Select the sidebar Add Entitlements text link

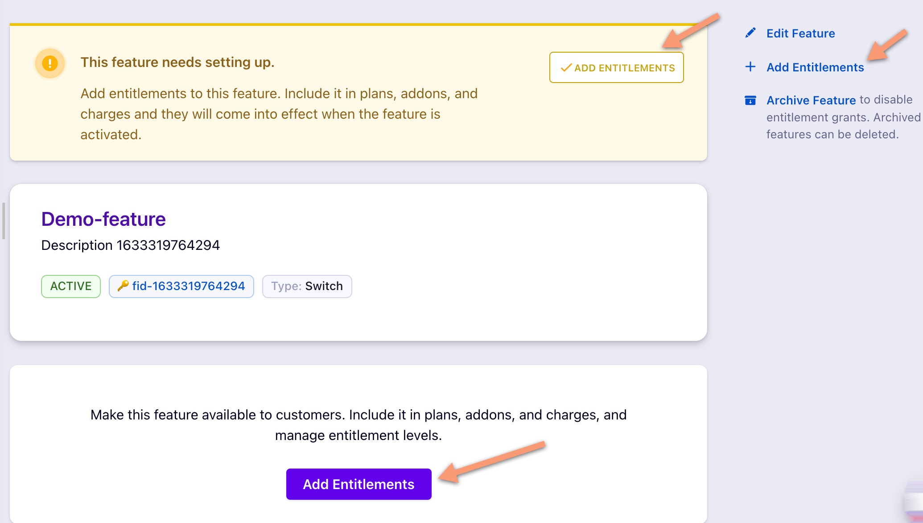pyautogui.click(x=815, y=67)
